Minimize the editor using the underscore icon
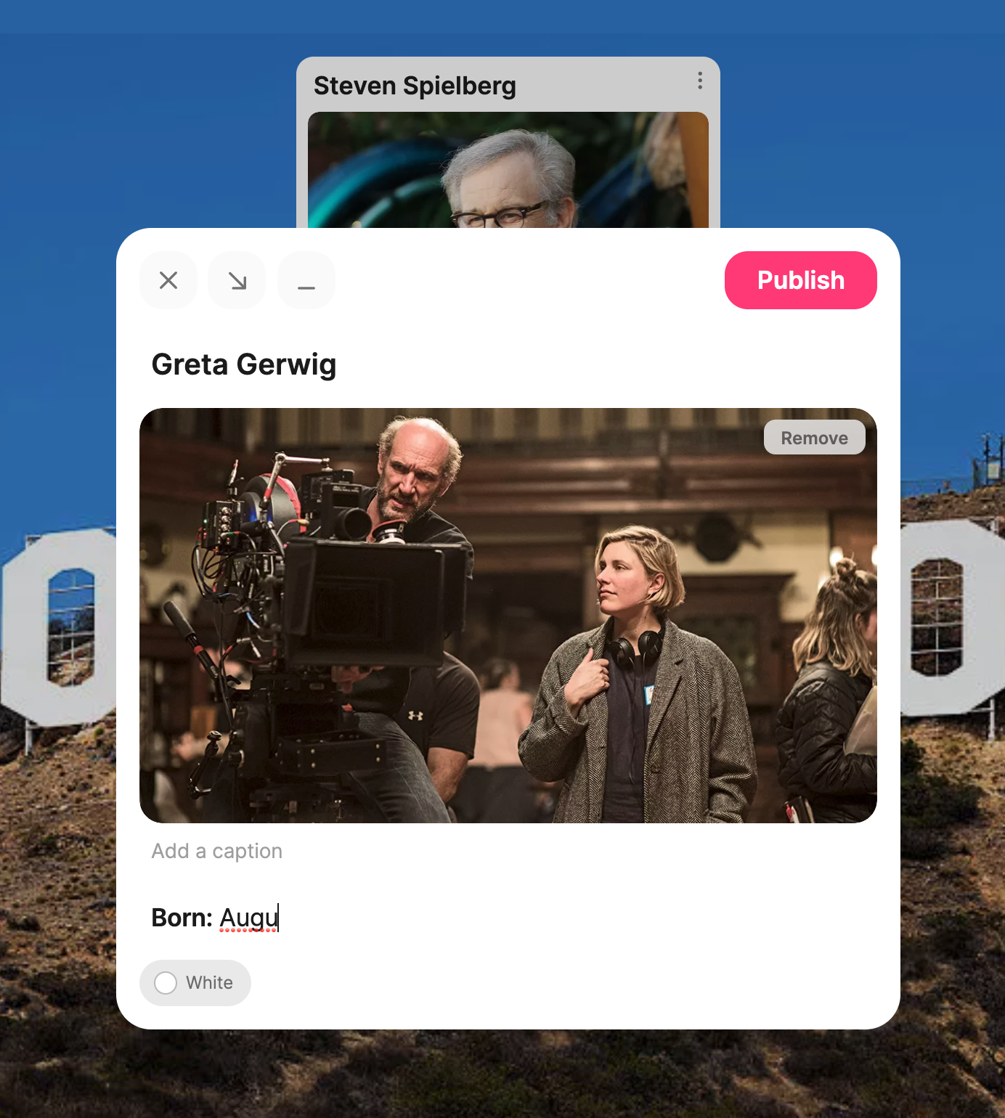The width and height of the screenshot is (1005, 1118). click(x=306, y=280)
